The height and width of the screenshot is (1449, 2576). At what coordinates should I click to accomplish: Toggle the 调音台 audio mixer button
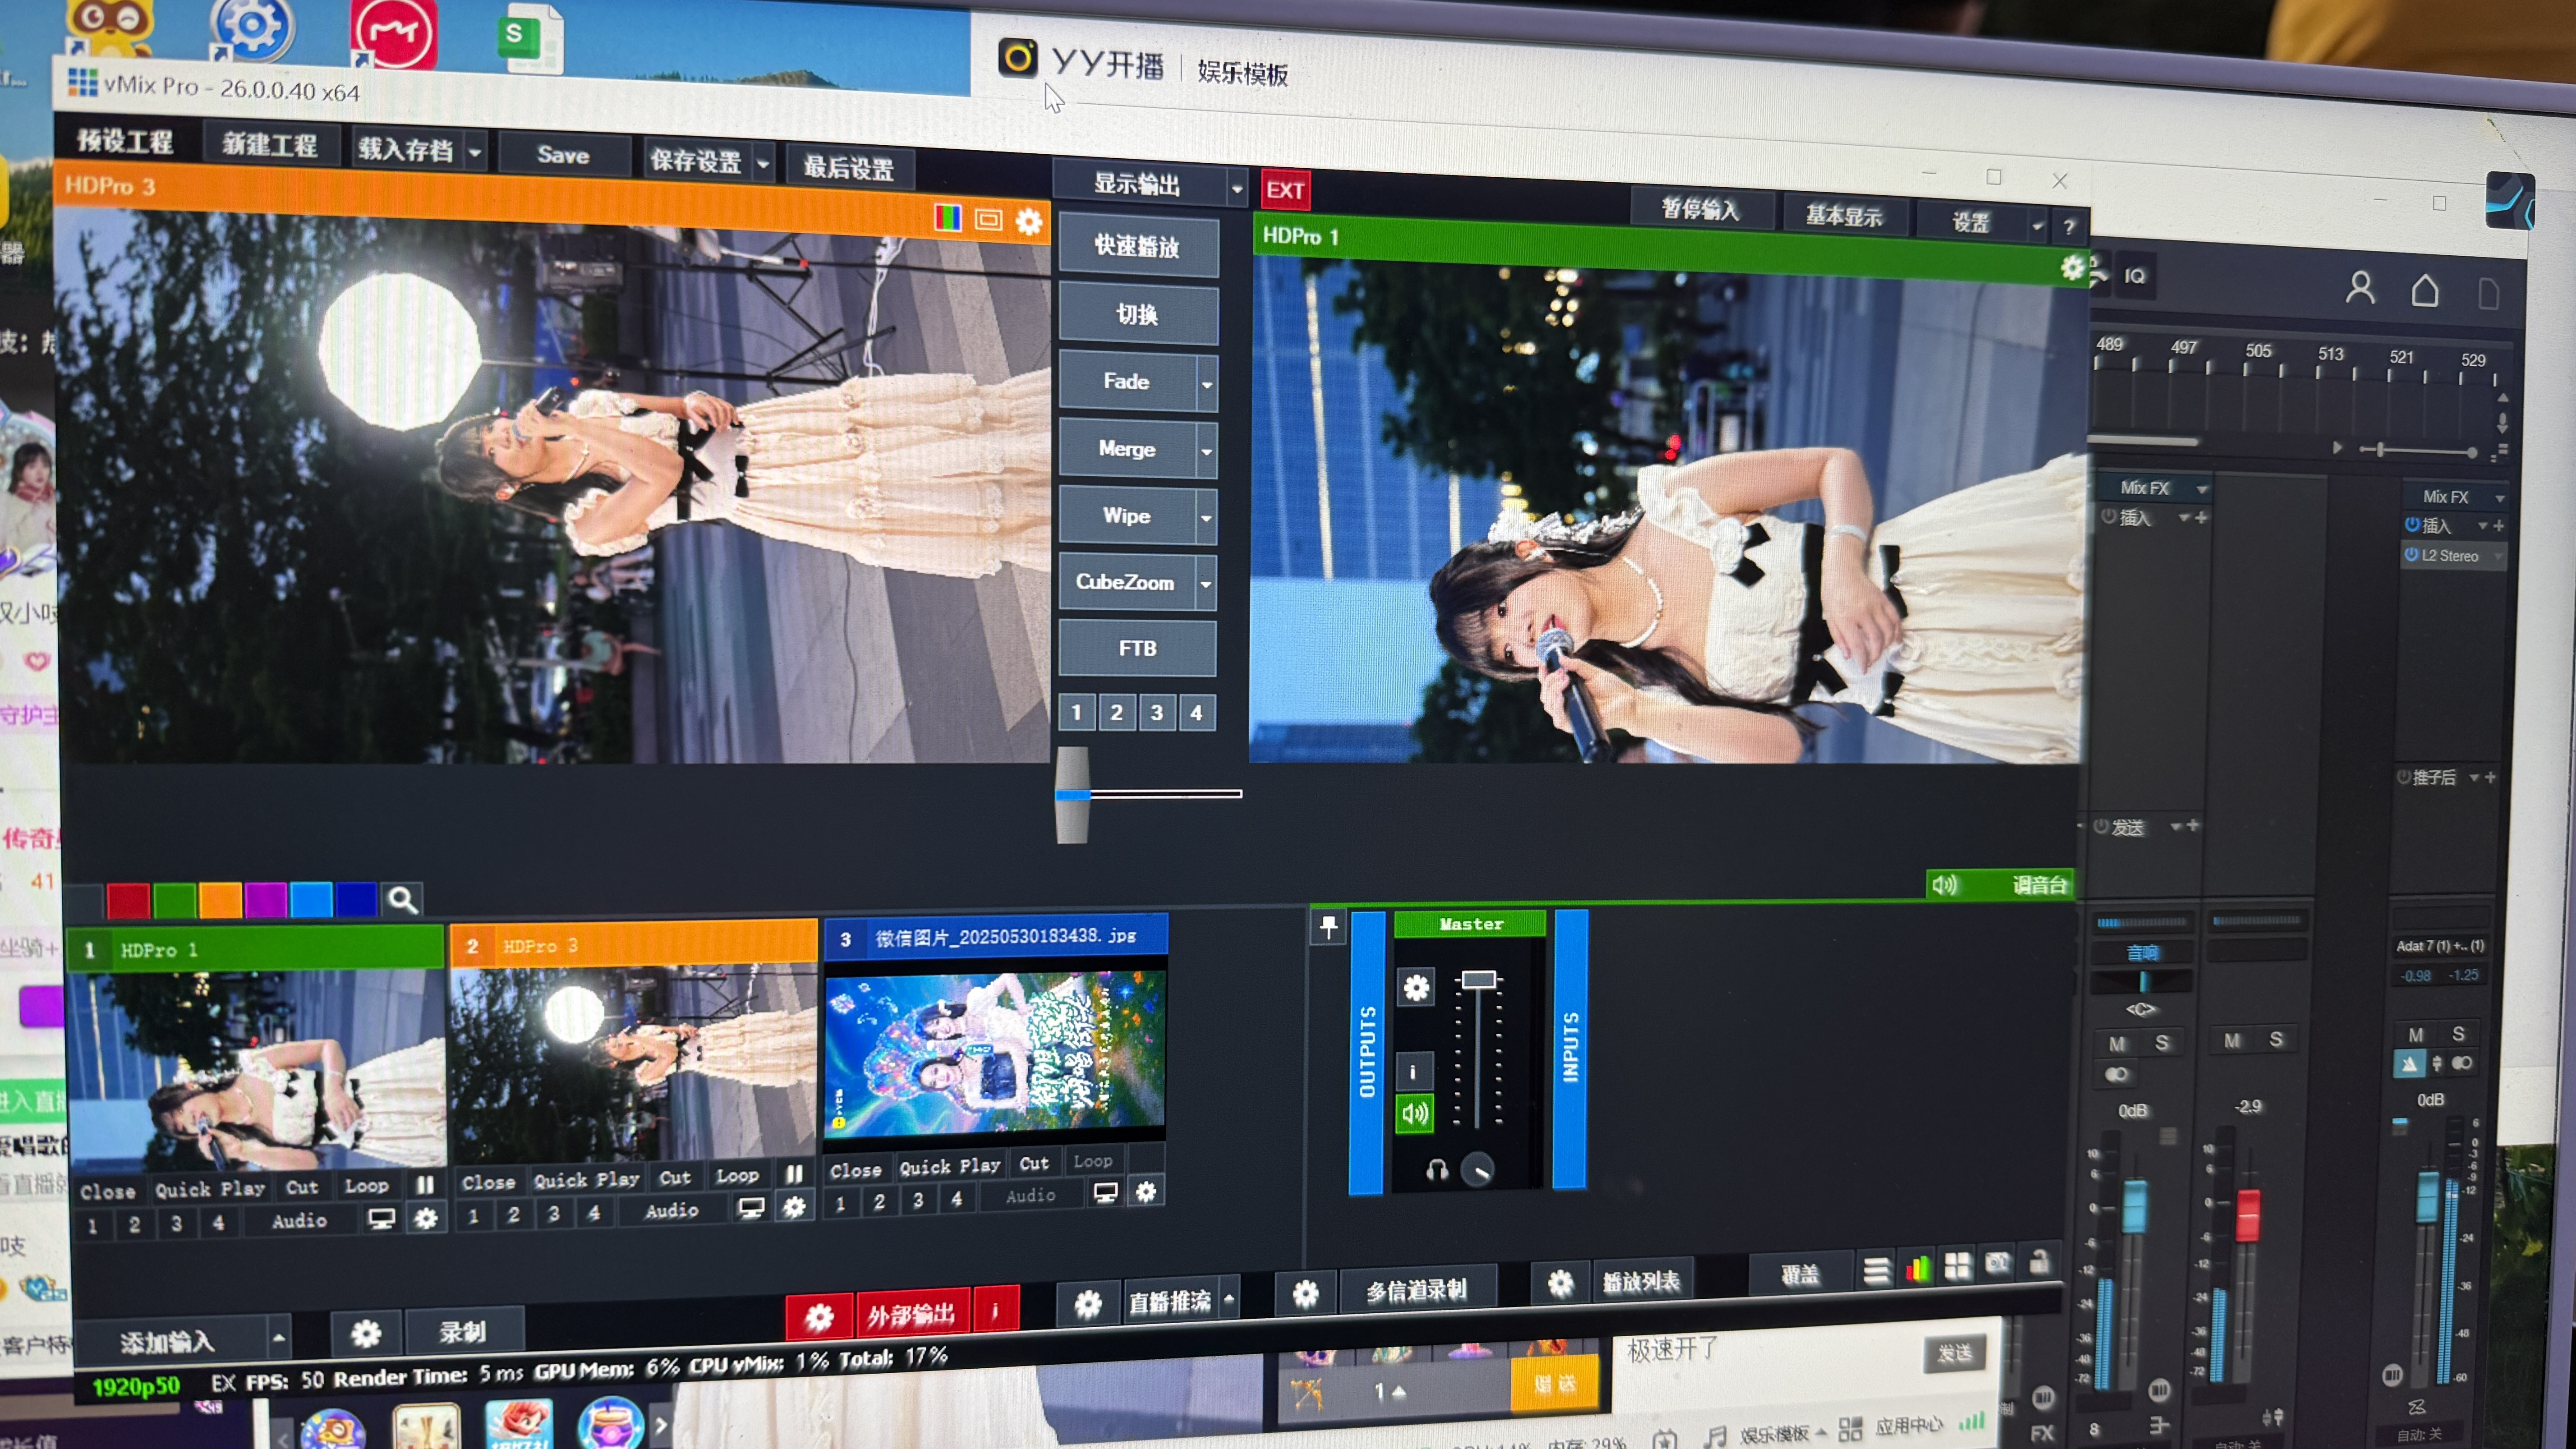coord(1999,885)
